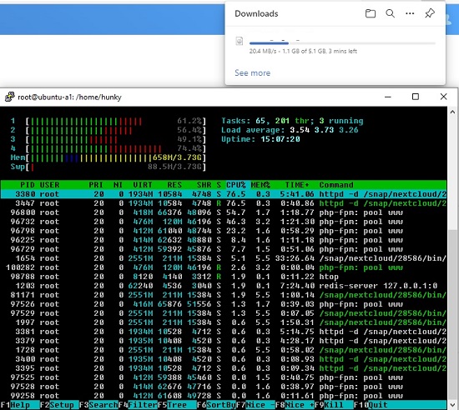Viewport: 459px width, 410px height.
Task: Click the terminal scrollbar up arrow
Action: 452,112
